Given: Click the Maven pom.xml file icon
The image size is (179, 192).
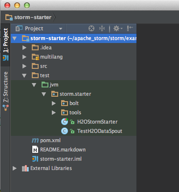Looking at the screenshot, I should [x=35, y=140].
